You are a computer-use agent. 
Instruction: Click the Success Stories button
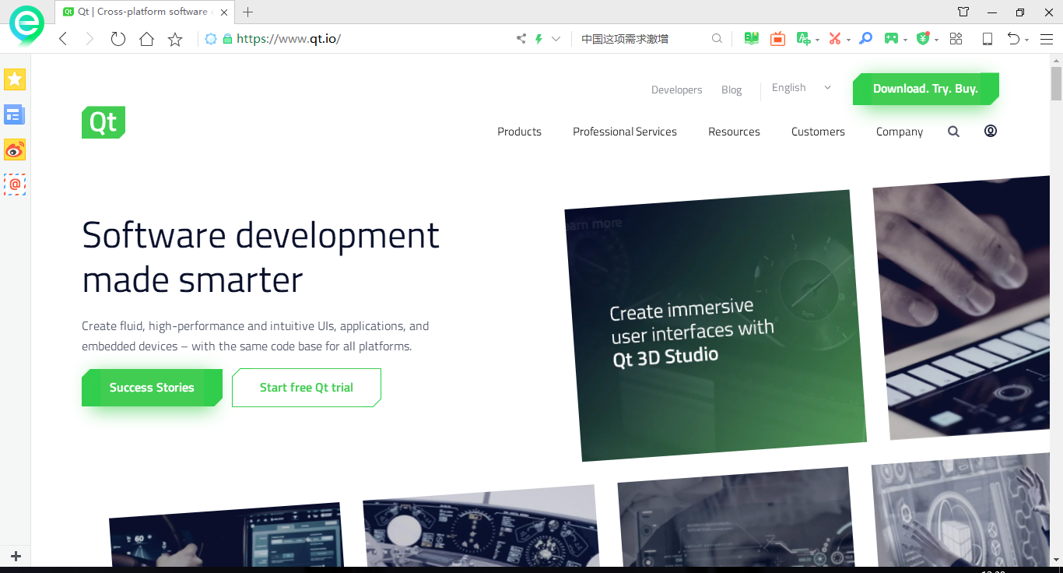tap(152, 388)
